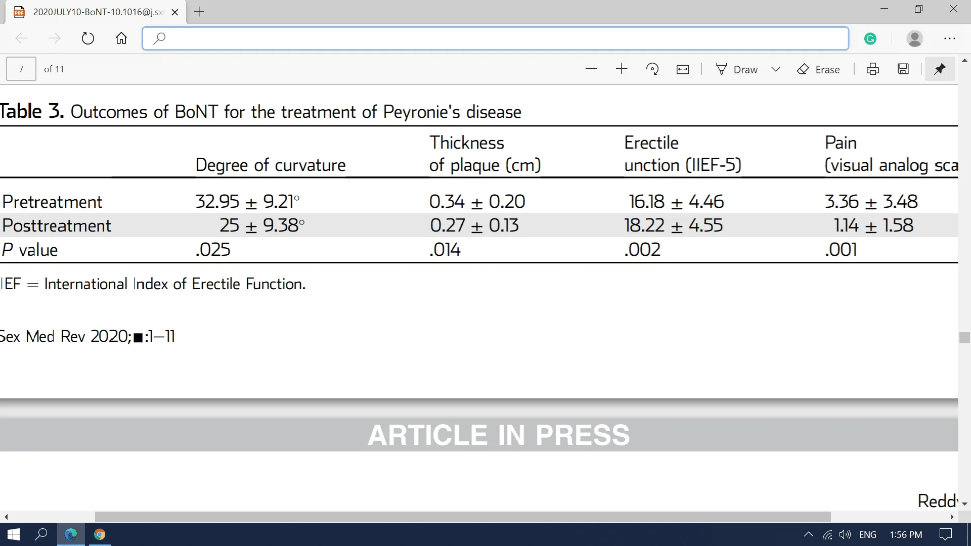This screenshot has height=546, width=971.
Task: Open Windows taskbar search
Action: click(41, 534)
